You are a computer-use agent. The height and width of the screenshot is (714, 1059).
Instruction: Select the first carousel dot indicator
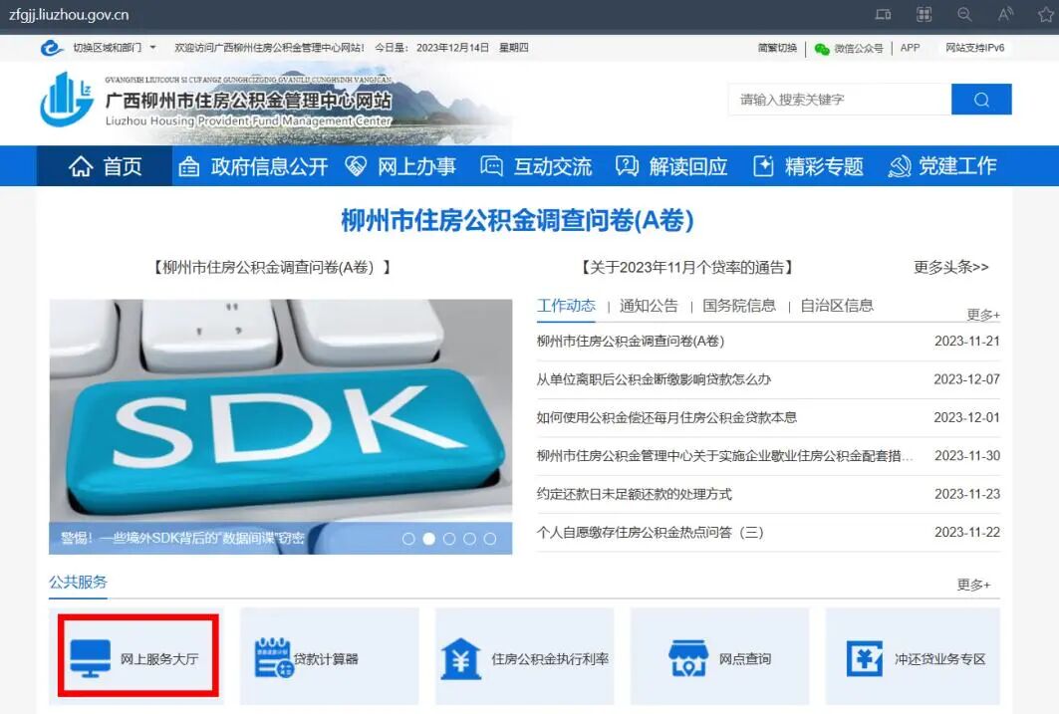point(408,539)
